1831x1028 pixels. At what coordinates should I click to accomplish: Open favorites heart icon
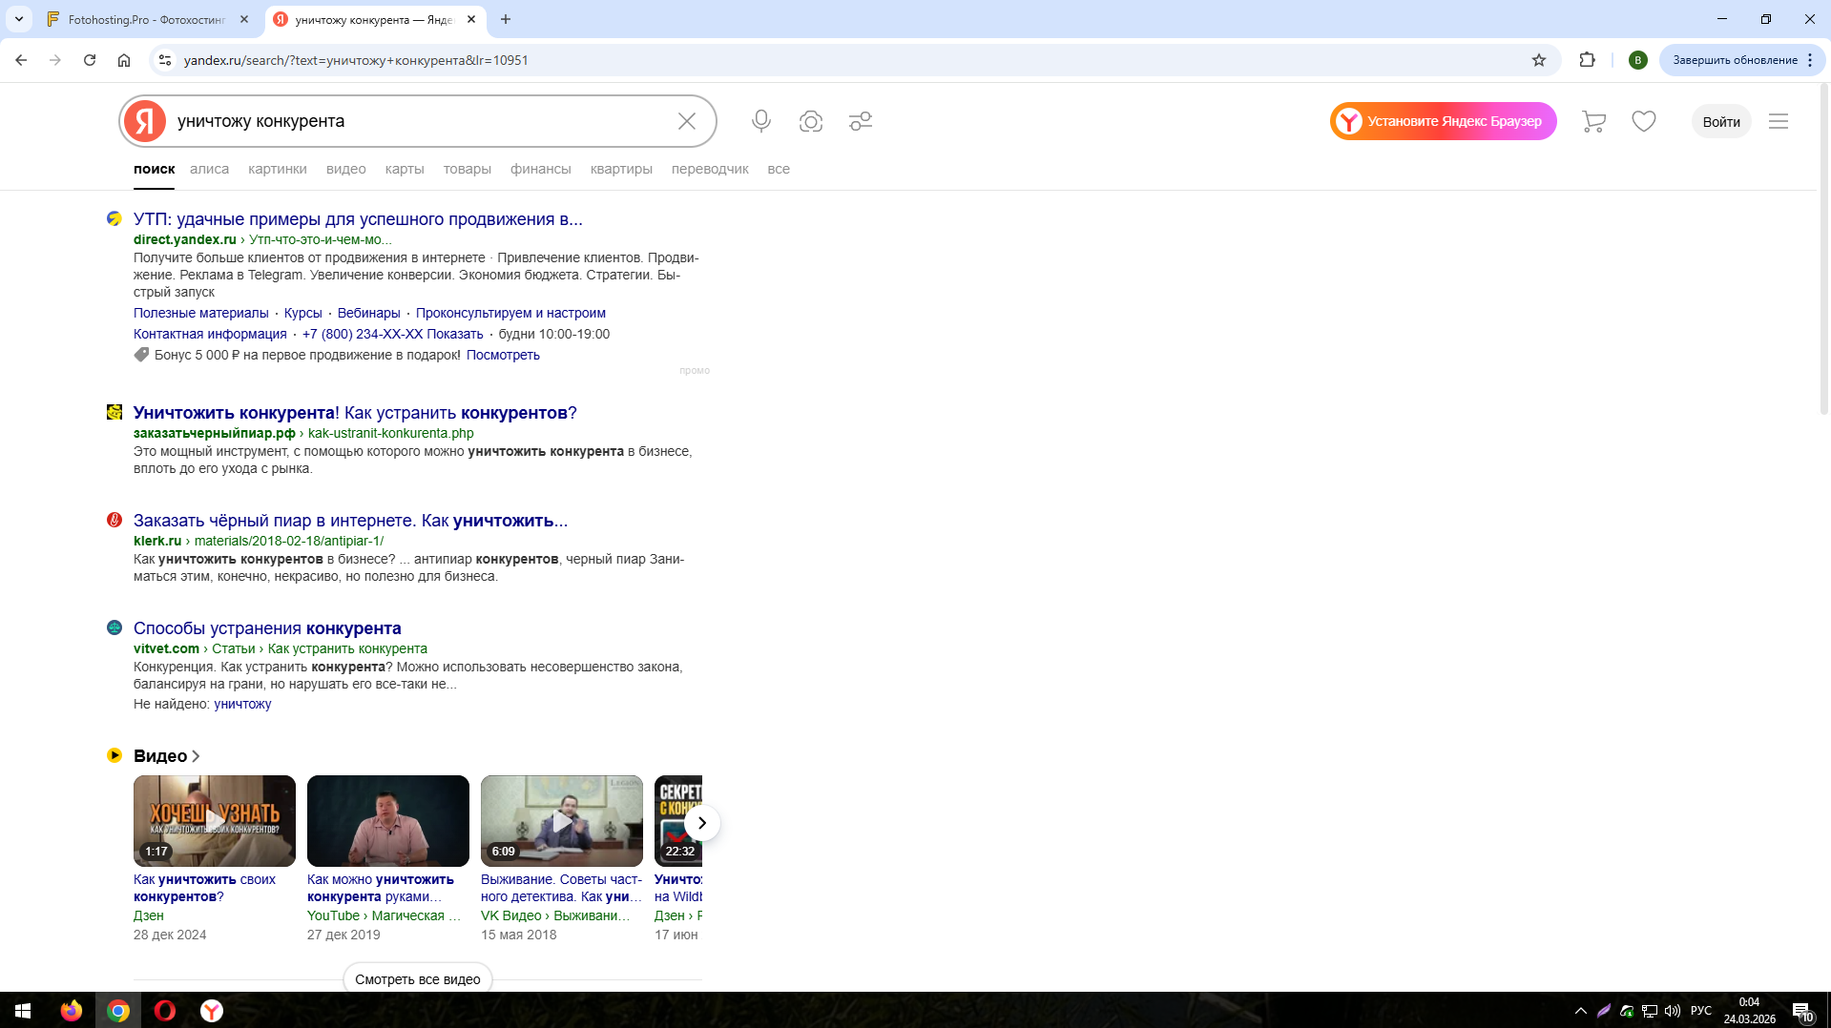[x=1643, y=121]
